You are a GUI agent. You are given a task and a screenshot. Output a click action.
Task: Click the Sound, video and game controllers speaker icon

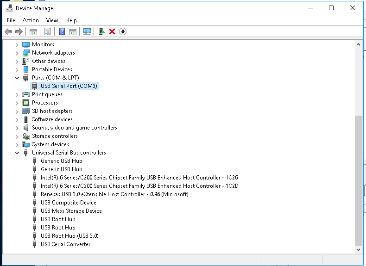(25, 128)
